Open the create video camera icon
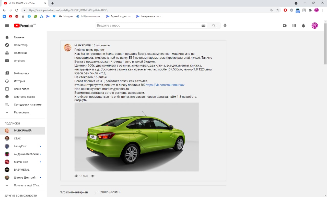The height and width of the screenshot is (197, 327). point(285,26)
